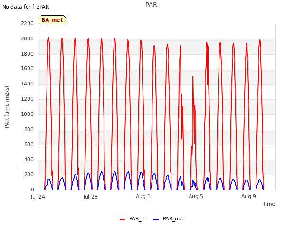The width and height of the screenshot is (304, 228).
Task: Click the 1400 y-axis tick label
Action: (x=28, y=84)
